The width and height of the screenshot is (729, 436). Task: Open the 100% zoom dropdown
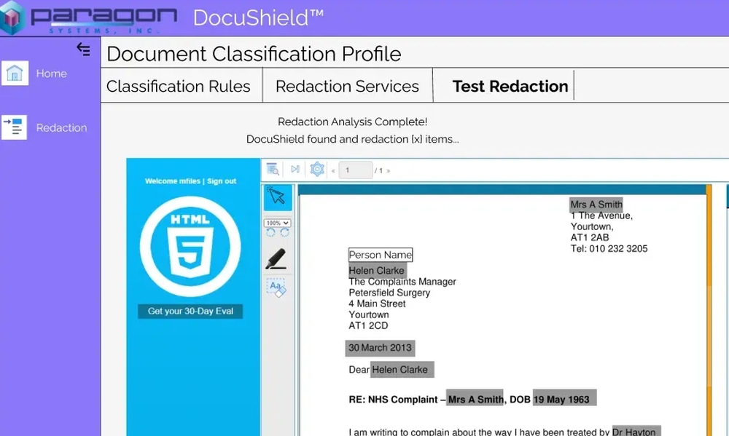pyautogui.click(x=277, y=223)
